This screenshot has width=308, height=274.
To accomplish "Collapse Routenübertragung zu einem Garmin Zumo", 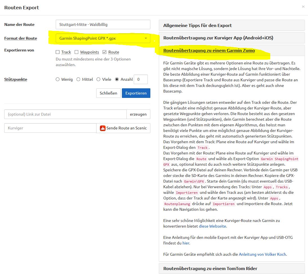I will 209,51.
